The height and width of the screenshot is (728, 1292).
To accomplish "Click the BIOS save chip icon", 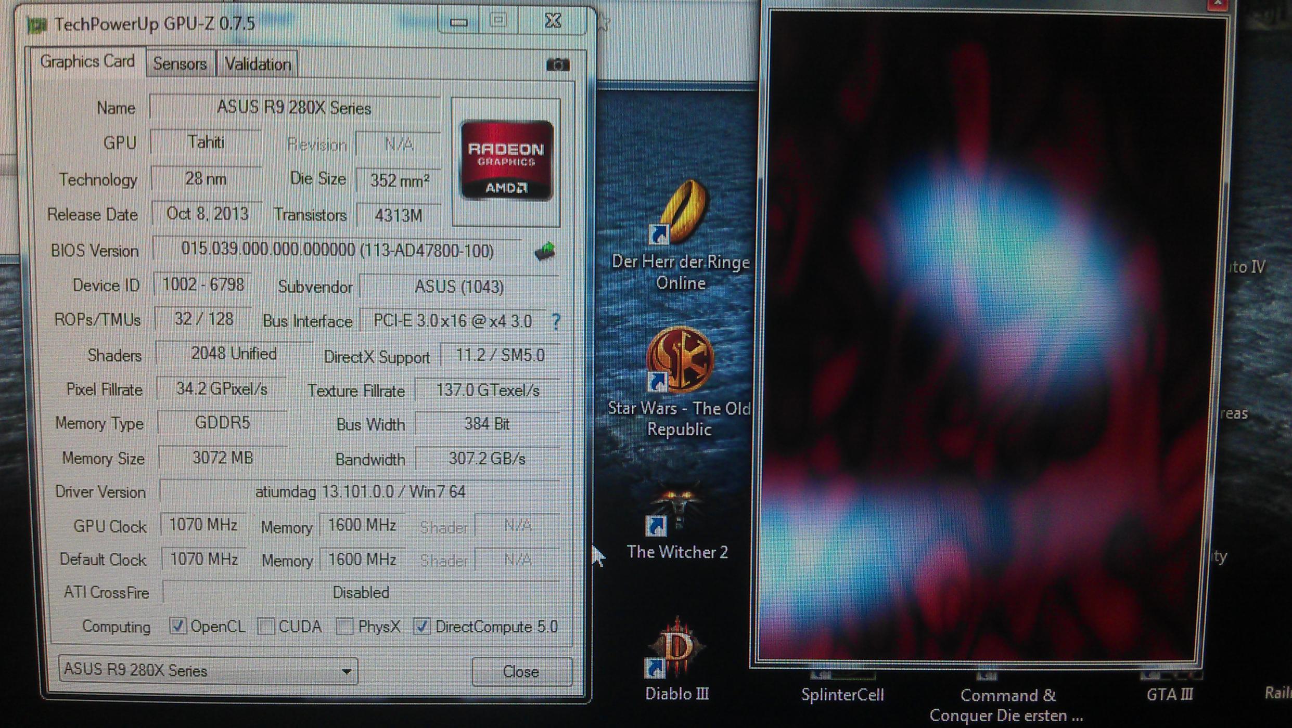I will [545, 251].
